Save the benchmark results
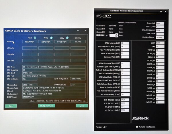 click(11, 106)
